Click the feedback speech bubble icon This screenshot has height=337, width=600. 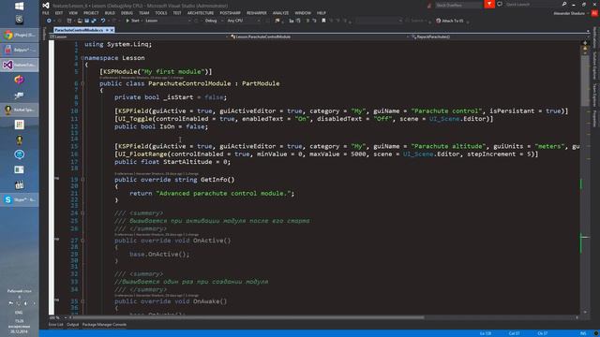pyautogui.click(x=500, y=4)
